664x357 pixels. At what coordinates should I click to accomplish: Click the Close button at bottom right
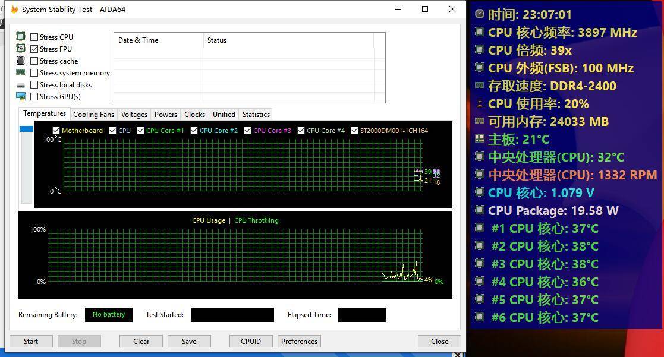[439, 342]
